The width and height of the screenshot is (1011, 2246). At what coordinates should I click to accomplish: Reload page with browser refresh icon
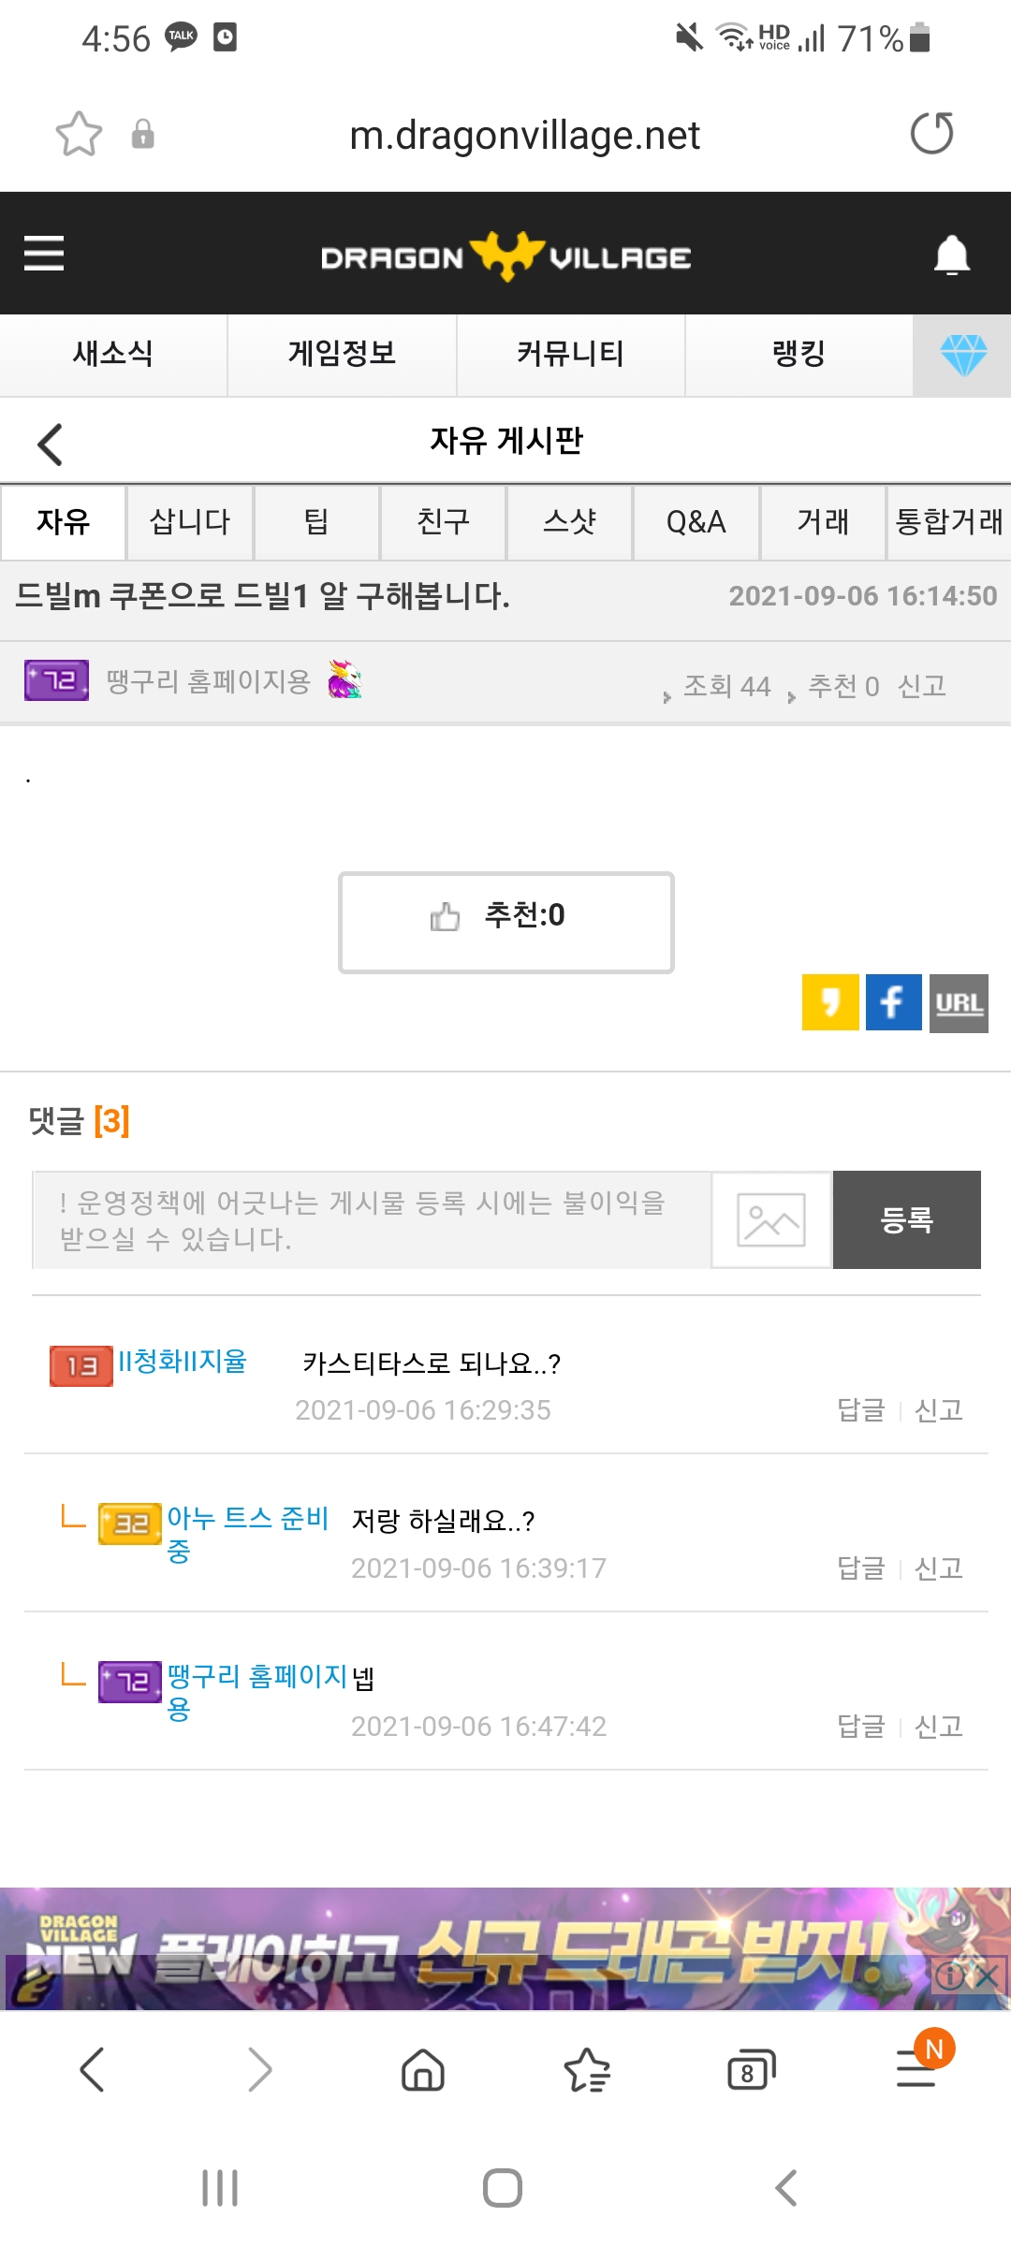[931, 134]
